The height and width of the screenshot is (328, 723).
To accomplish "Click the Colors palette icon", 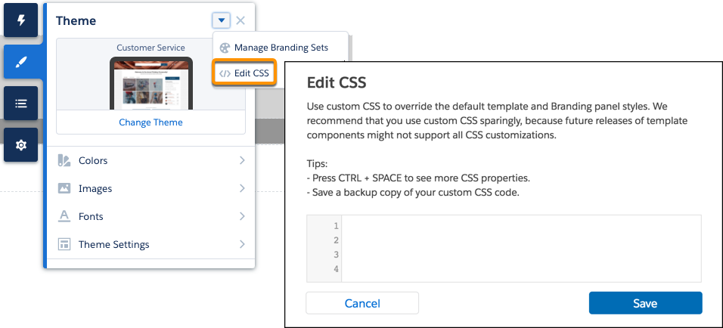I will (x=64, y=161).
